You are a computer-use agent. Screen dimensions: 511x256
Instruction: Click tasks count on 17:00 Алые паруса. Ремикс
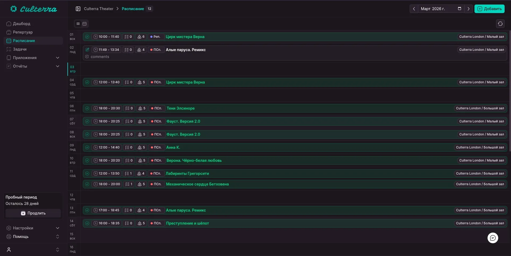(x=128, y=210)
